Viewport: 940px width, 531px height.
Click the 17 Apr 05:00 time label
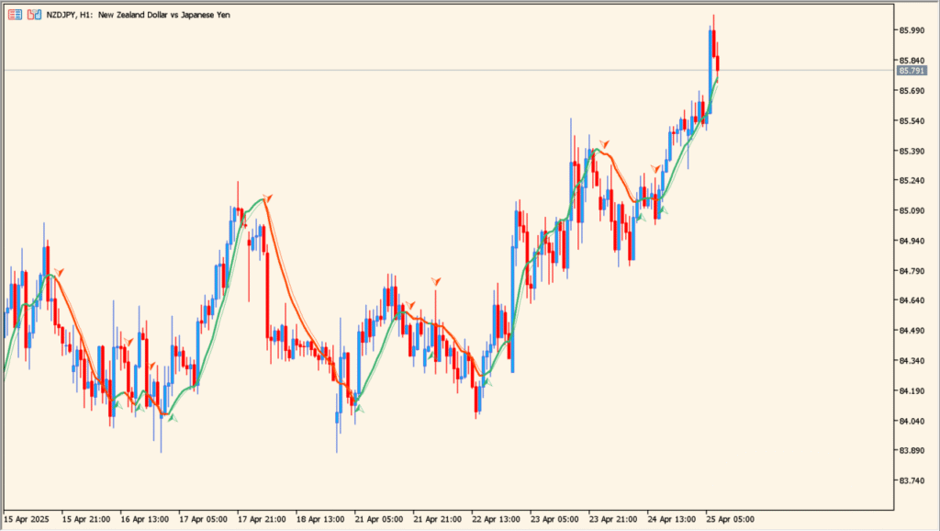coord(203,519)
